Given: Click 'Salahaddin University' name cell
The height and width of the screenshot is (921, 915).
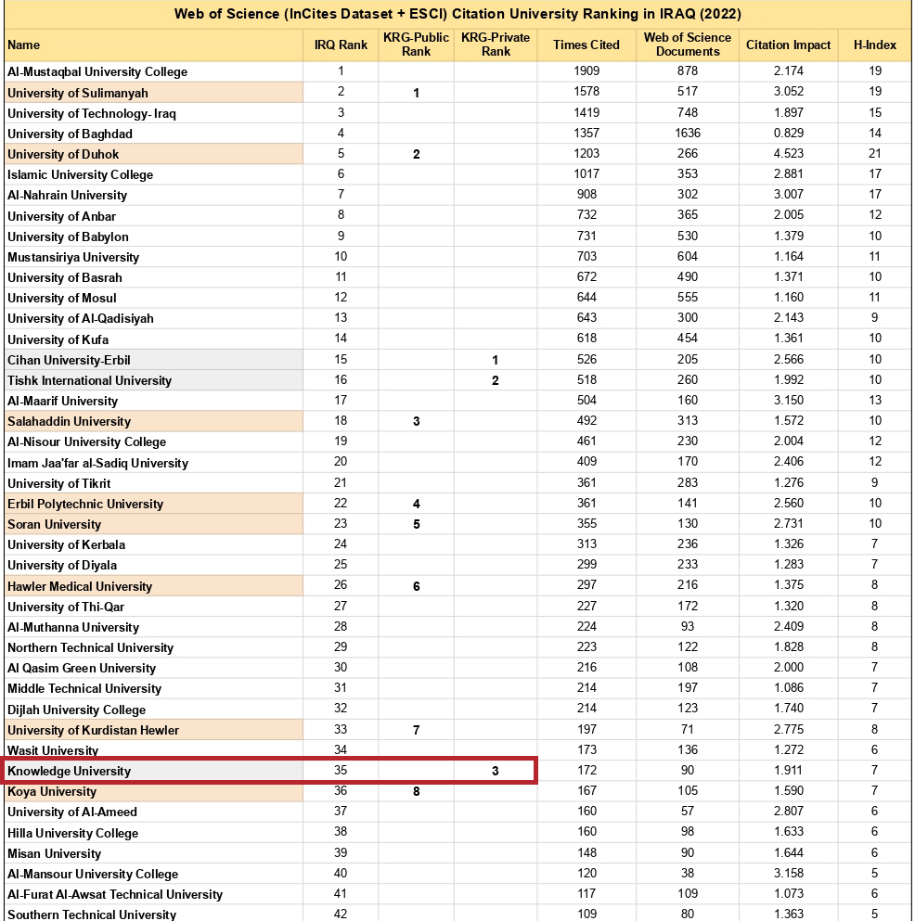Looking at the screenshot, I should 154,422.
